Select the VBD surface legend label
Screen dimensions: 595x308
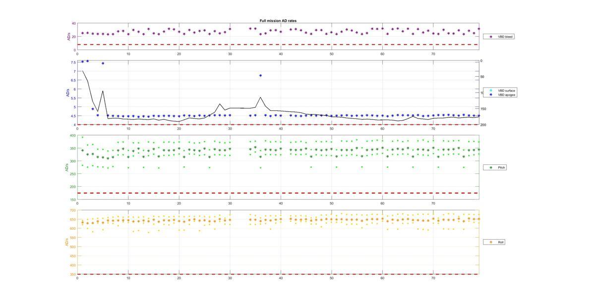tap(506, 91)
